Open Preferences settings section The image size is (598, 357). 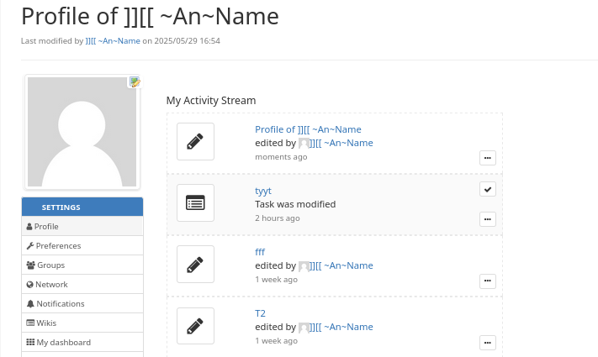point(58,246)
